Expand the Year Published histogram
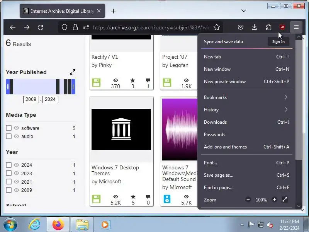Image resolution: width=309 pixels, height=232 pixels. tap(73, 72)
